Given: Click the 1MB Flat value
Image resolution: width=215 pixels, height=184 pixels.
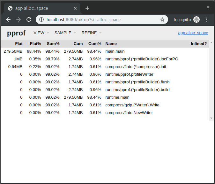Looking at the screenshot, I should point(18,59).
